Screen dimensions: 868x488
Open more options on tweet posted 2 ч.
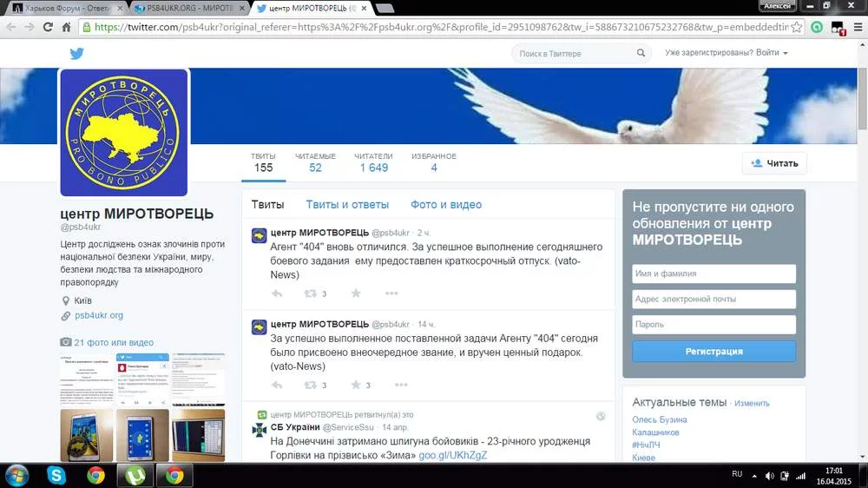391,293
